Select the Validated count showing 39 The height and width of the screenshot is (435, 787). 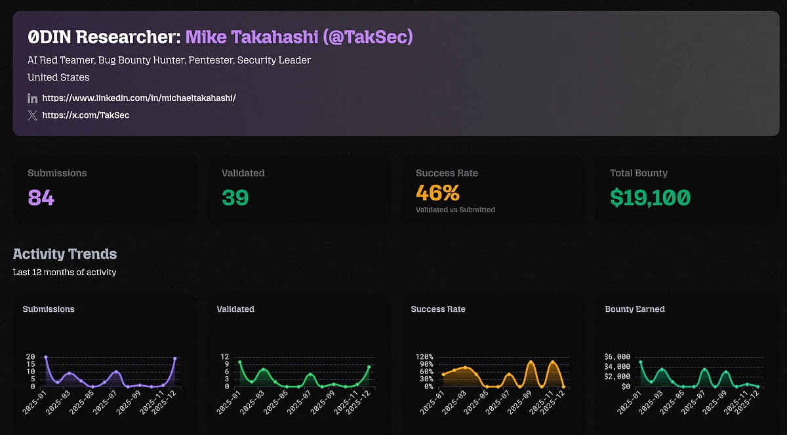click(x=235, y=197)
